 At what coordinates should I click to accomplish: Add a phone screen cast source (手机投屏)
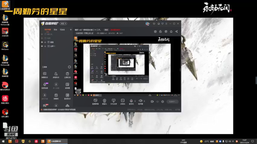pyautogui.click(x=113, y=101)
